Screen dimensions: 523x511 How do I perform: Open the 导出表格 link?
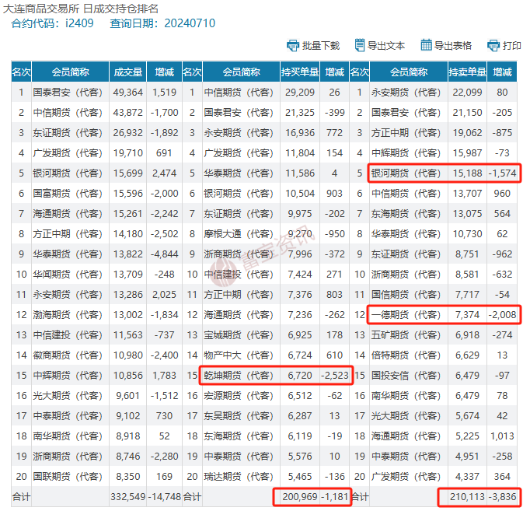tap(452, 46)
